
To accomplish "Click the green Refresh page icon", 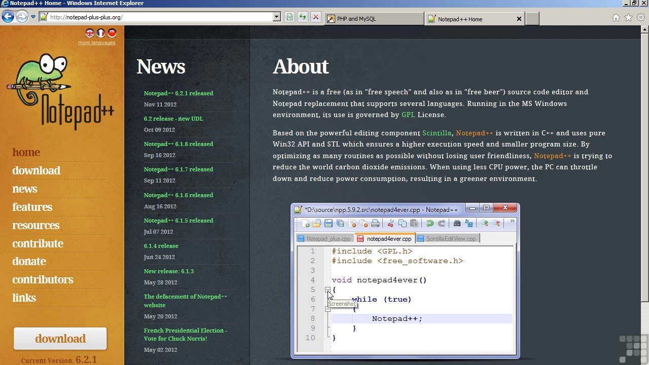I will tap(303, 17).
